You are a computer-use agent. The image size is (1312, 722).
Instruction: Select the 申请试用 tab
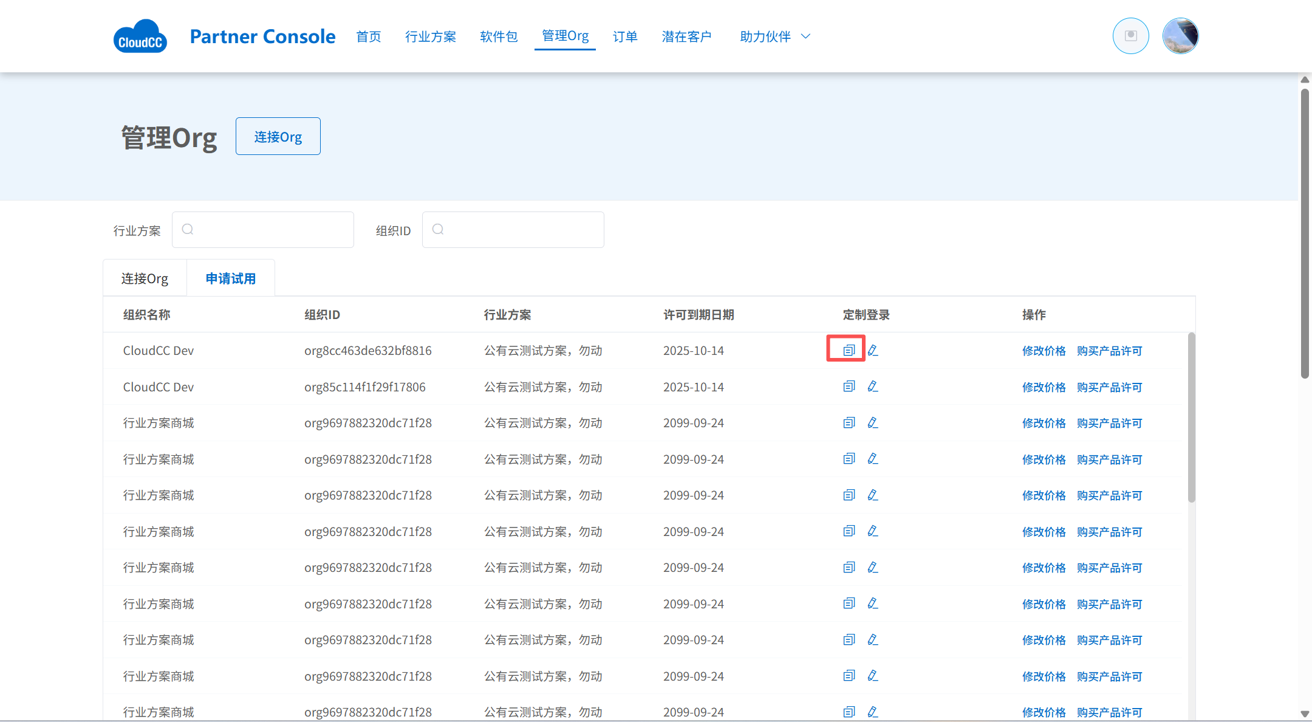tap(230, 278)
